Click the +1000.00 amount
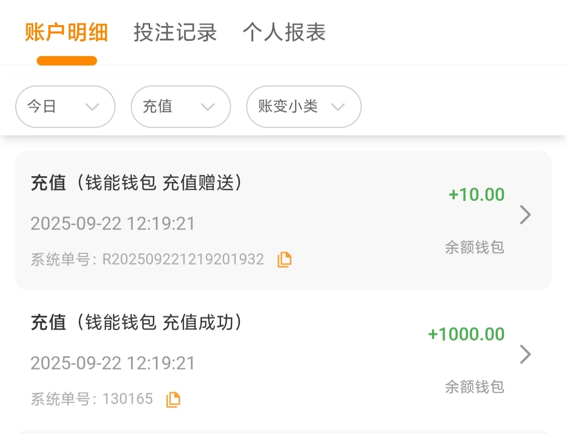The width and height of the screenshot is (567, 434). (466, 334)
